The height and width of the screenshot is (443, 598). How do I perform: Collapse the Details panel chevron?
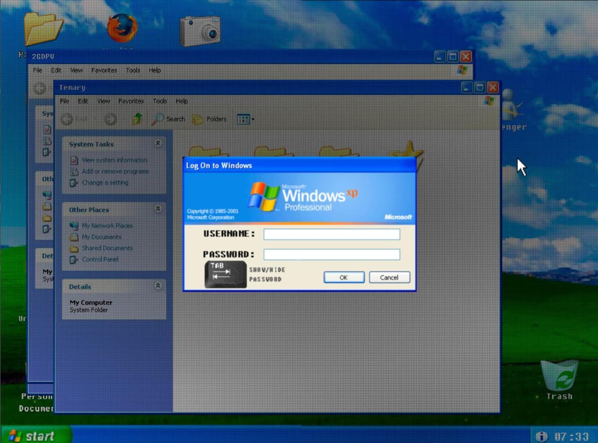pos(158,286)
